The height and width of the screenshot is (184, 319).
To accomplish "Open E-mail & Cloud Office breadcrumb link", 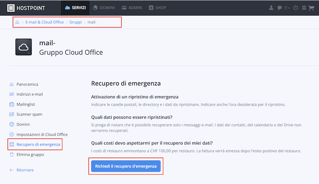I will (x=45, y=22).
